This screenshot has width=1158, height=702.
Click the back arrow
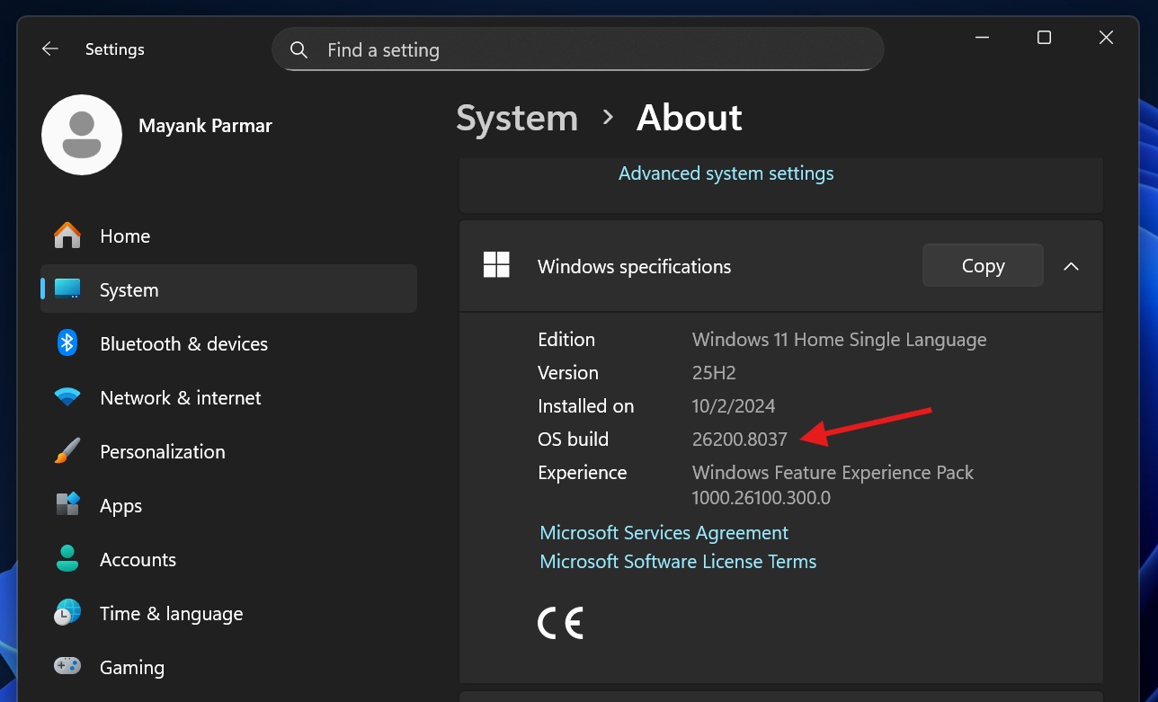[49, 49]
